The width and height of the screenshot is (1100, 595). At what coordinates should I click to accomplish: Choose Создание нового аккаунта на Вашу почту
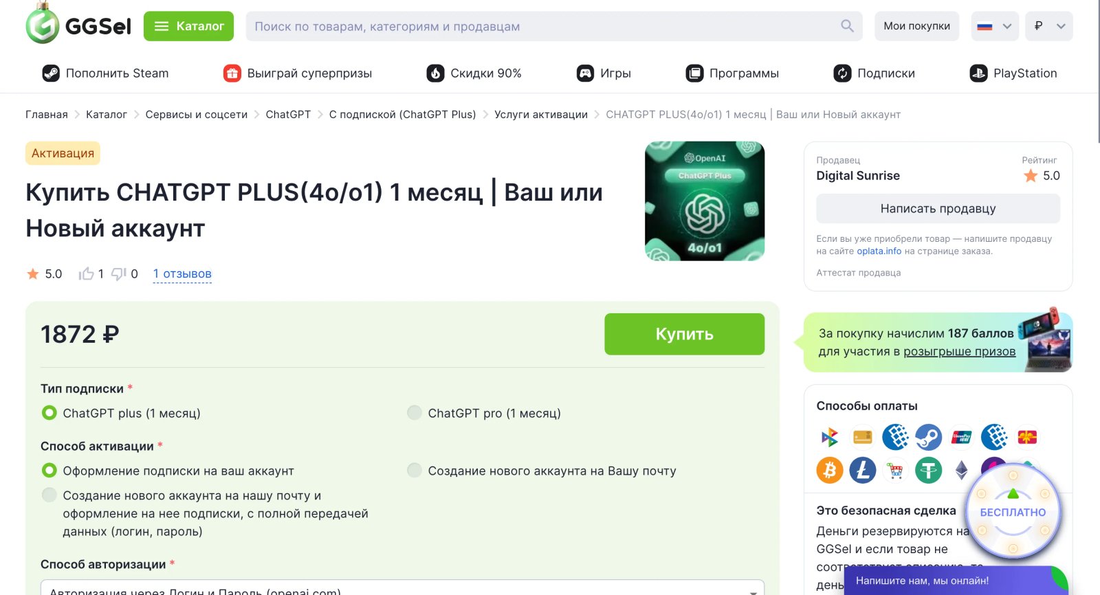(542, 471)
